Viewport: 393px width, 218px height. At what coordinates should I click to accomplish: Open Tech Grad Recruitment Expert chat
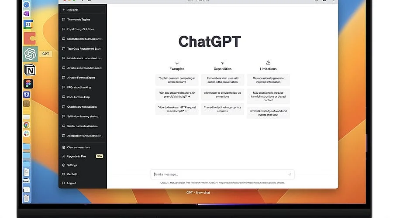[83, 48]
